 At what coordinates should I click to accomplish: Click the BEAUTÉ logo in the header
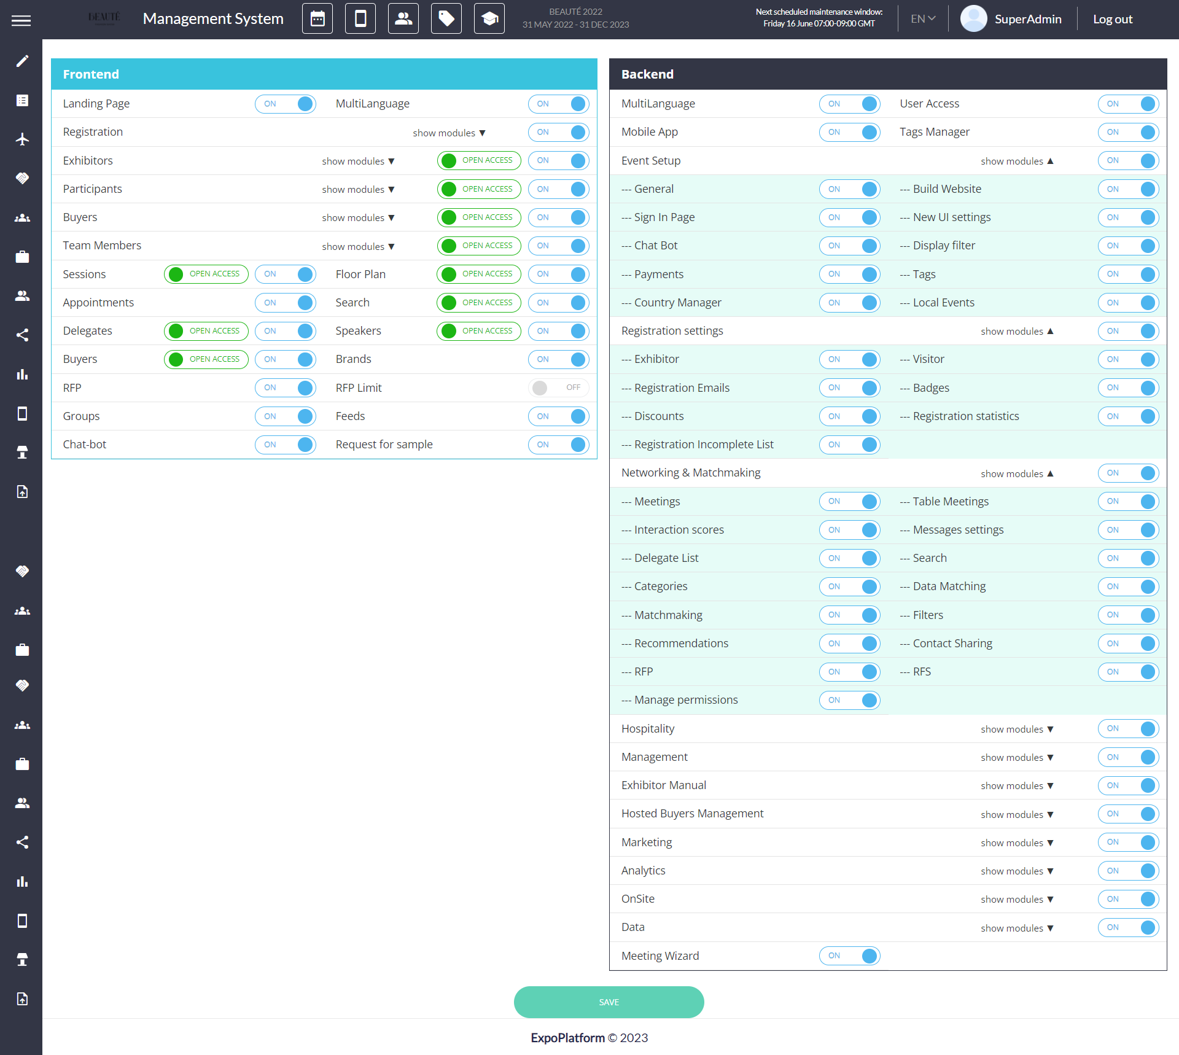104,18
